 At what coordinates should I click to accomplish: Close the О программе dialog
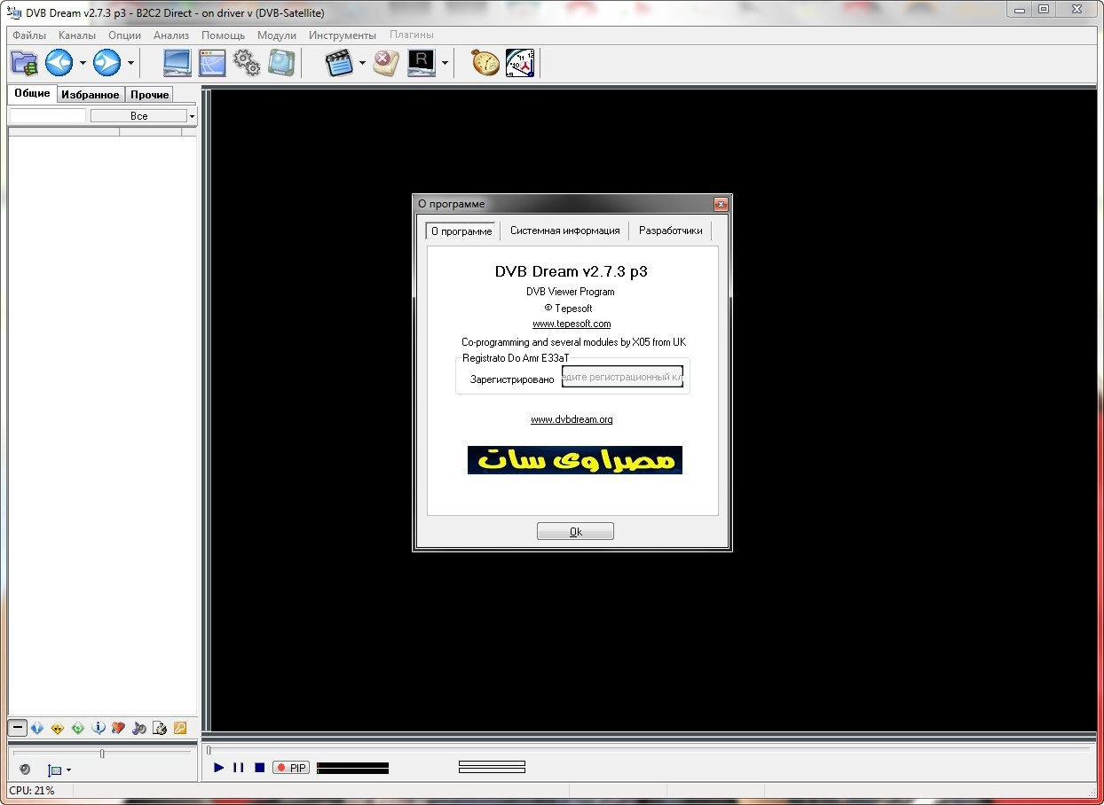721,204
